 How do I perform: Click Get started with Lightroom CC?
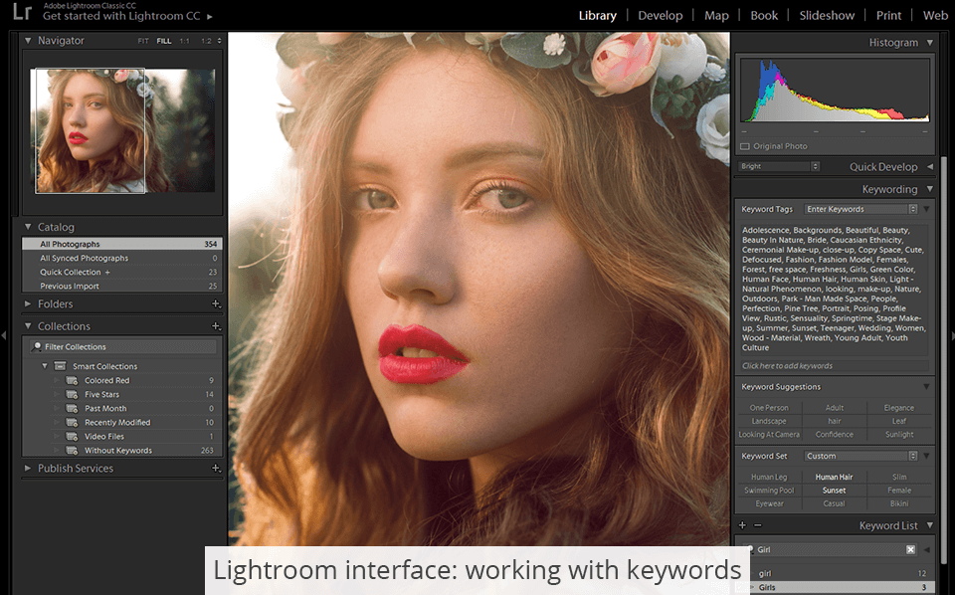127,16
